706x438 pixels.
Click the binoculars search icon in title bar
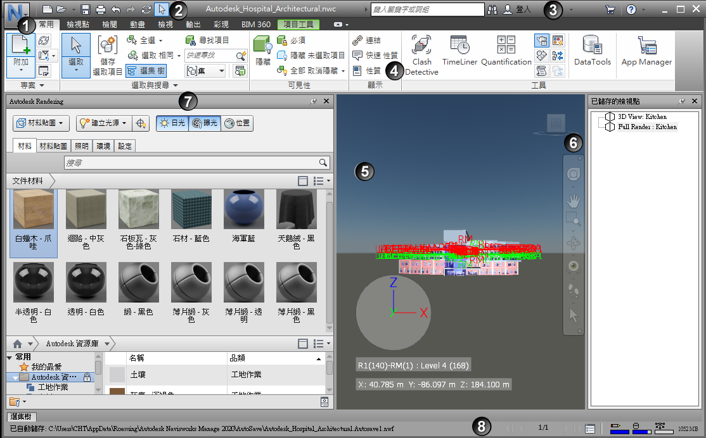pyautogui.click(x=492, y=9)
